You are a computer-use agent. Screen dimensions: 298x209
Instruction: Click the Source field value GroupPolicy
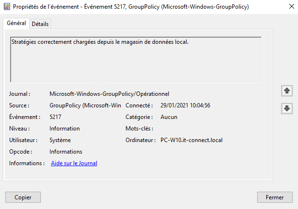(x=85, y=105)
